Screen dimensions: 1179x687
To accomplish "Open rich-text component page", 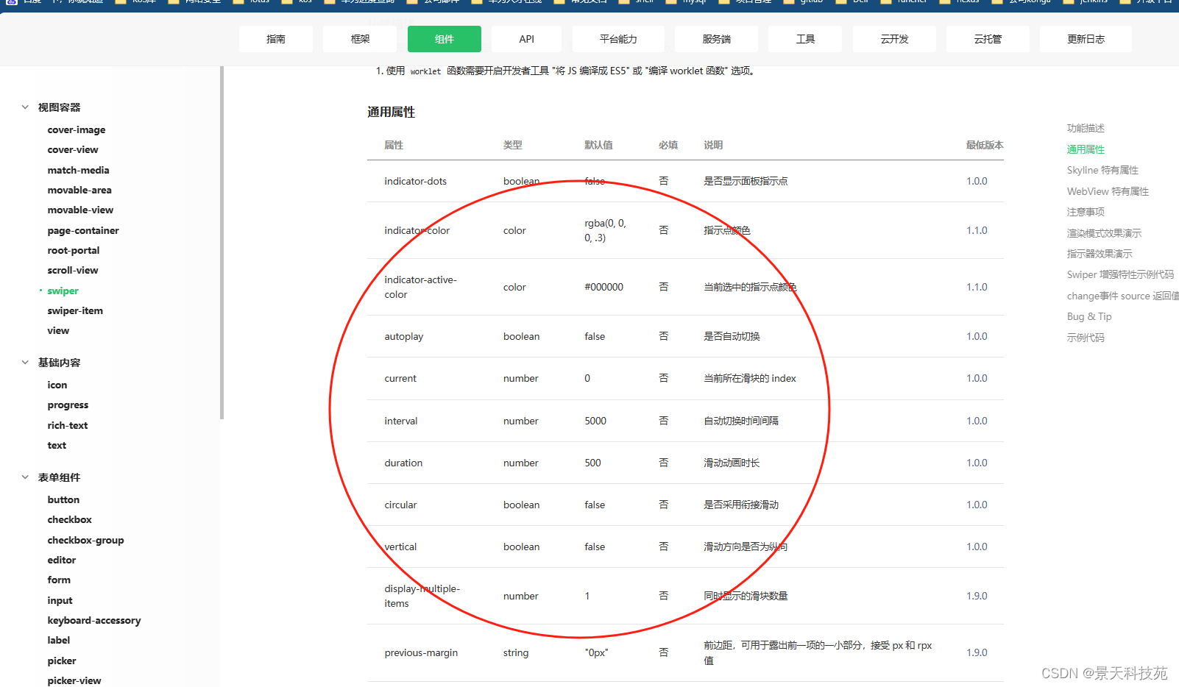I will [68, 425].
